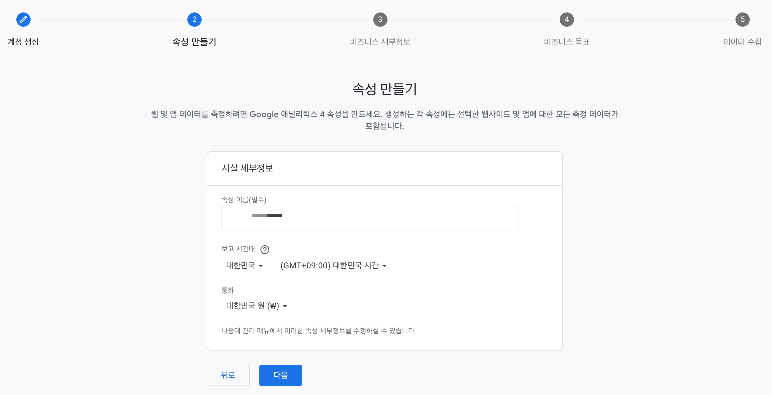The height and width of the screenshot is (395, 772).
Task: Click the pencil edit icon for 계정 생성
Action: tap(23, 20)
